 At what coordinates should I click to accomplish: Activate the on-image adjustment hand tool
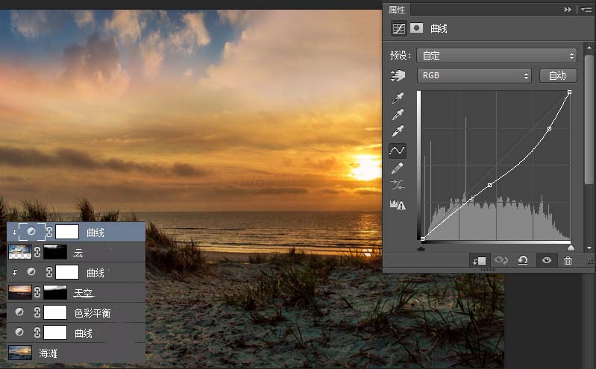[398, 75]
